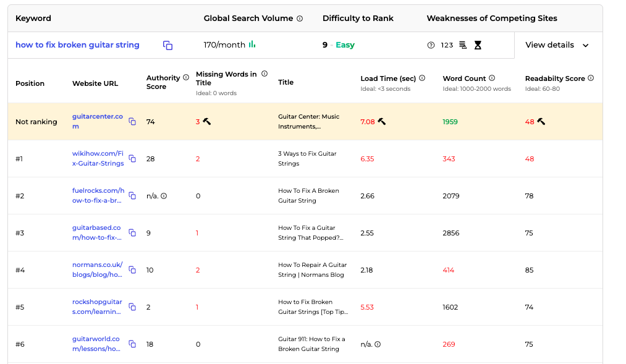
Task: Click the info icon on Global Search Volume header
Action: (x=300, y=19)
